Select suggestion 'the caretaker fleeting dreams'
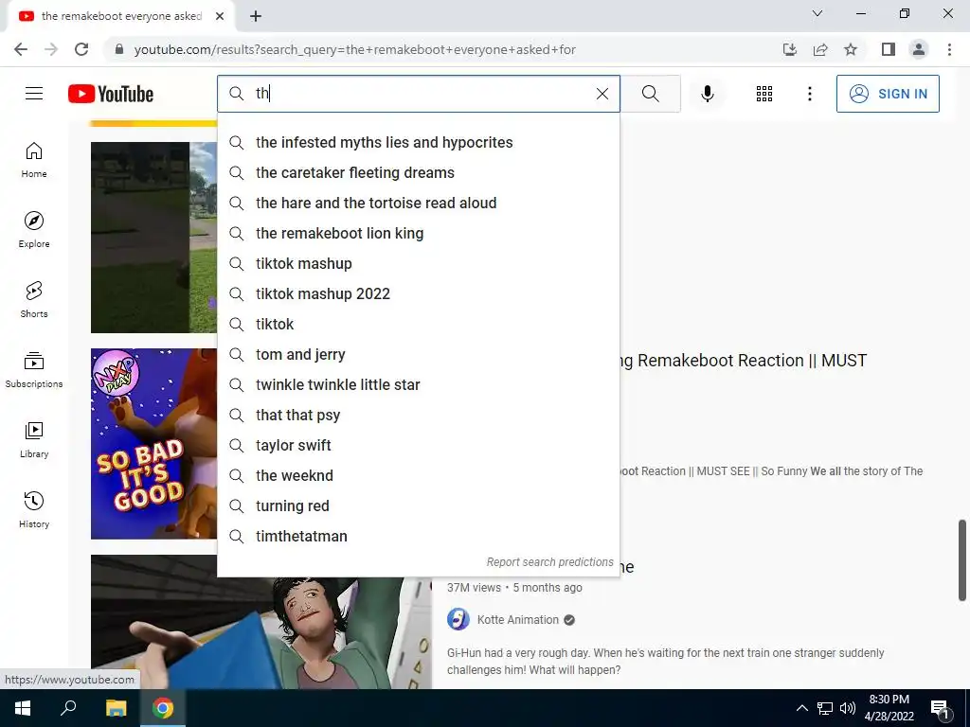Image resolution: width=970 pixels, height=727 pixels. (x=418, y=172)
